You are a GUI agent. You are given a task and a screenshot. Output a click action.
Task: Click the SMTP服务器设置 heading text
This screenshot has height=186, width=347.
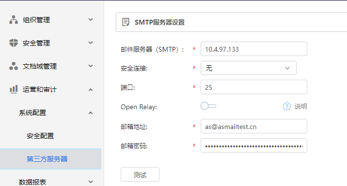(x=159, y=22)
